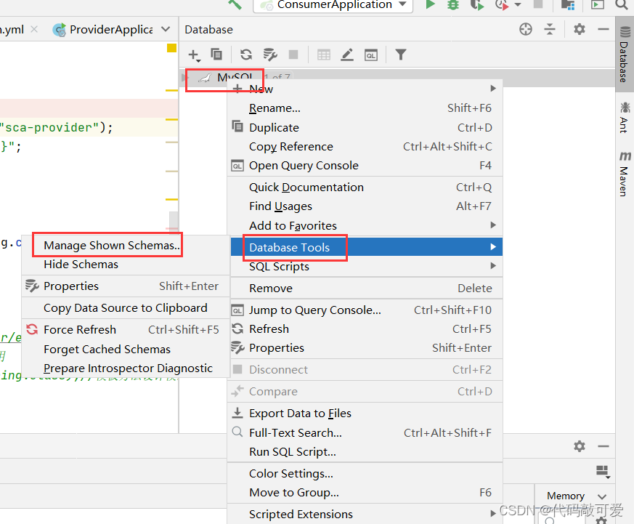Click the add new data source plus icon

pyautogui.click(x=194, y=55)
